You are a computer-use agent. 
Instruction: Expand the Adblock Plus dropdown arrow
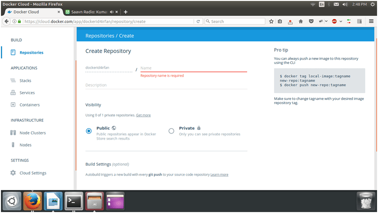[341, 21]
